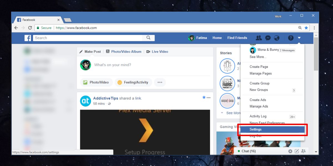Viewport: 333px width, 166px height.
Task: Select the Make Post tab
Action: tap(90, 51)
